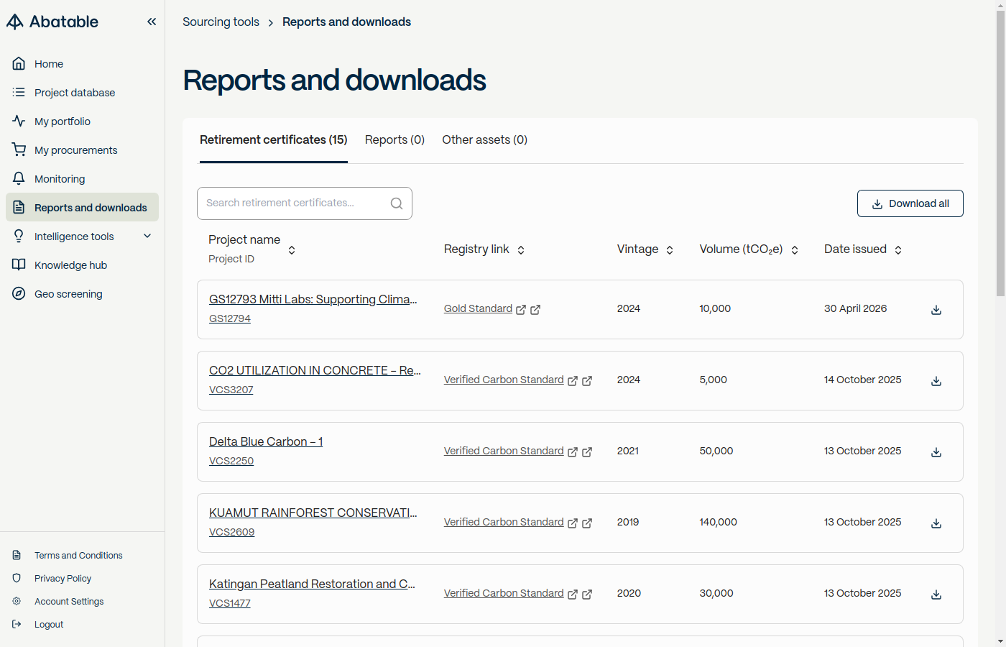The image size is (1006, 647).
Task: Click the Terms and Conditions document icon
Action: (x=17, y=555)
